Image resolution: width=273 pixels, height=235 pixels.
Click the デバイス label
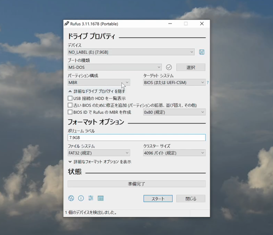click(75, 45)
